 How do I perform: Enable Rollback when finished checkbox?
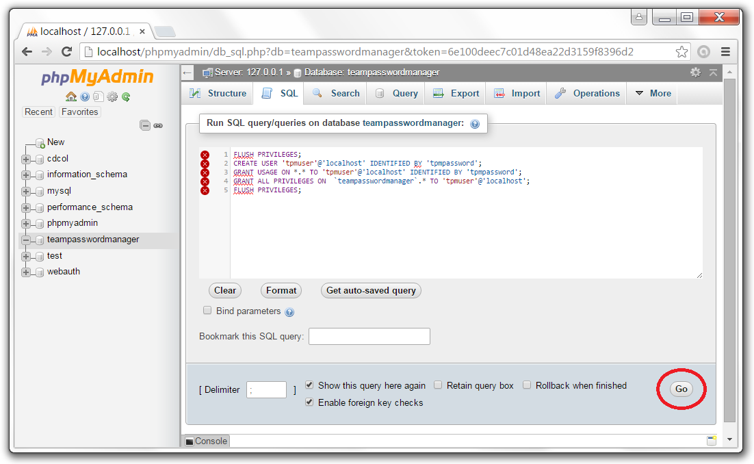pos(527,385)
